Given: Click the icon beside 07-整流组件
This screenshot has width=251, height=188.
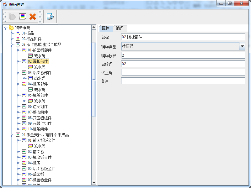Looking at the screenshot, I should click(x=24, y=112).
